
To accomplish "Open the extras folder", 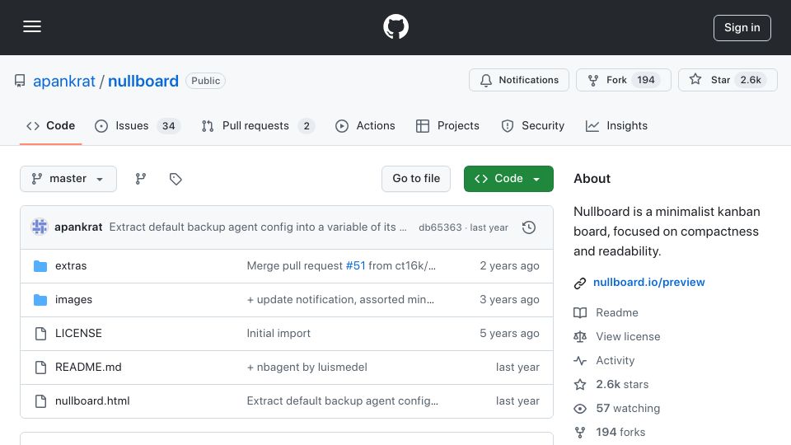I will pyautogui.click(x=71, y=266).
